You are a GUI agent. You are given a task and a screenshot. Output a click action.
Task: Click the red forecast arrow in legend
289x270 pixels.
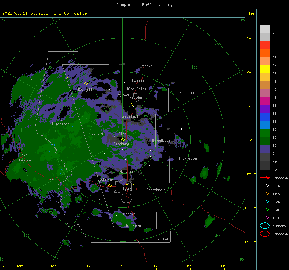coord(265,178)
